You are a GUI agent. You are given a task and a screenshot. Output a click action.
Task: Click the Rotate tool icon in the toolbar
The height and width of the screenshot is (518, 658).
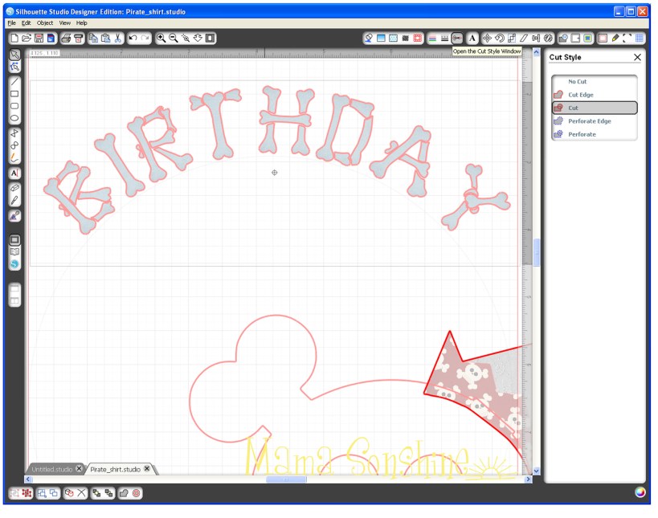pos(498,37)
